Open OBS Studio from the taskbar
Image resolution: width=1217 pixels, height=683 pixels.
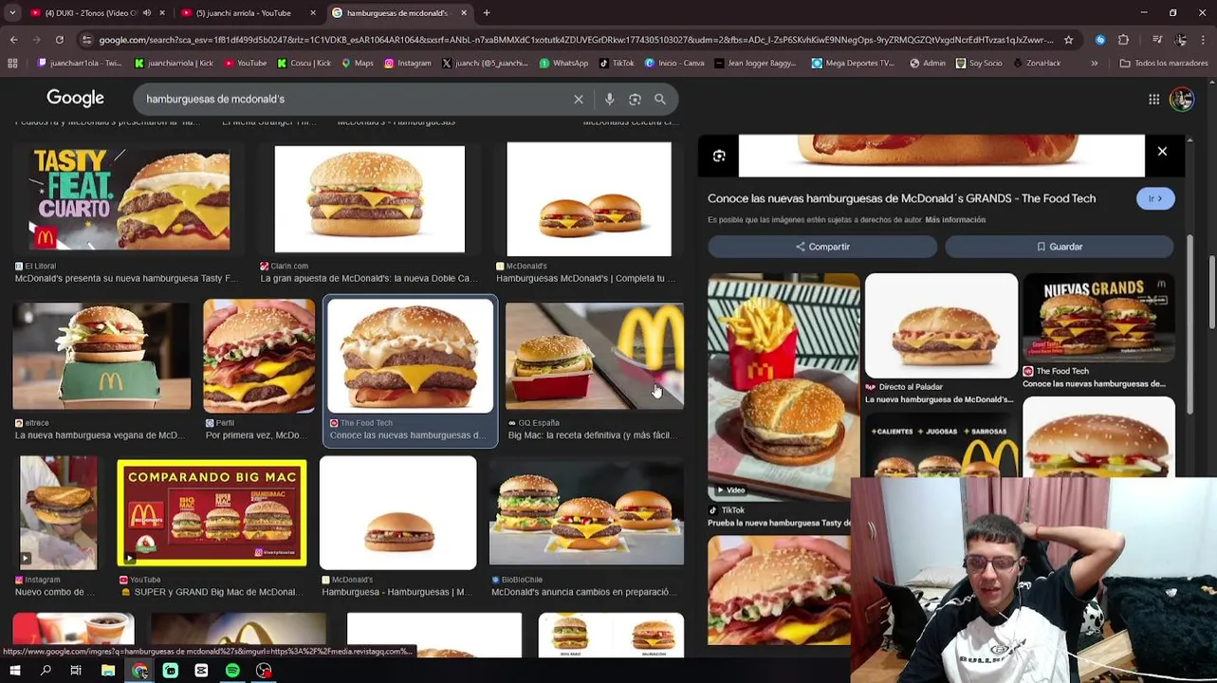point(264,671)
